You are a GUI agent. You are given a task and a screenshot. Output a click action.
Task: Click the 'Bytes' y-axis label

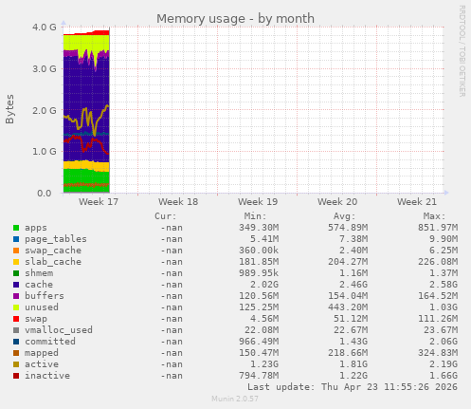coord(9,109)
